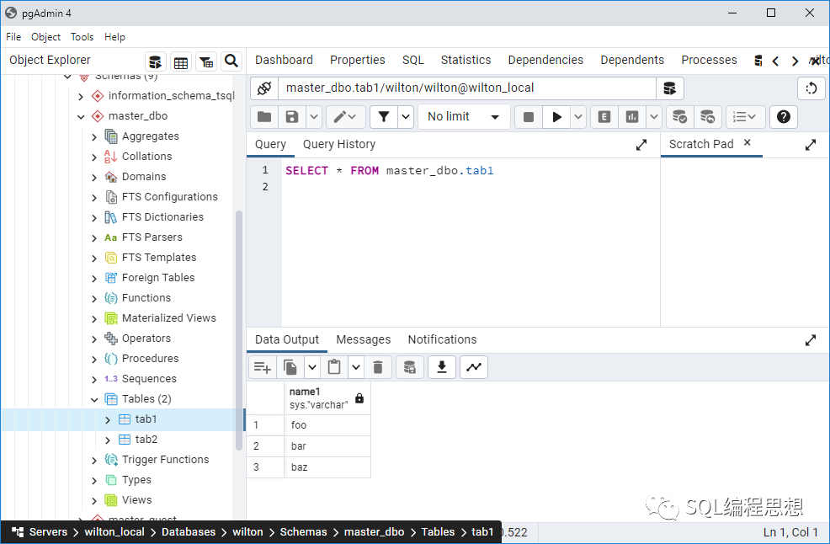
Task: Open the Query History tab
Action: click(x=338, y=144)
